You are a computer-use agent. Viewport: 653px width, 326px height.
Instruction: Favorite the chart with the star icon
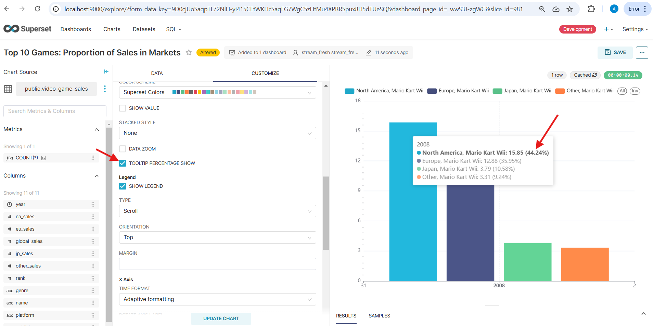(189, 52)
